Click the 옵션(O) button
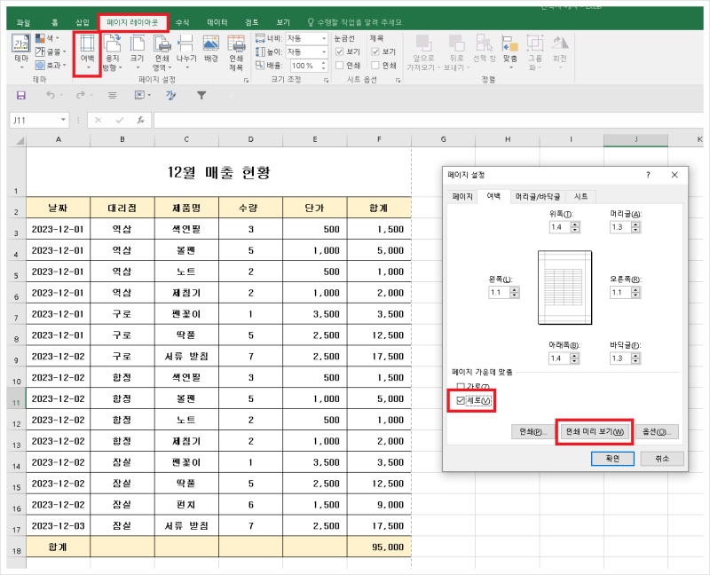This screenshot has height=575, width=710. coord(657,432)
